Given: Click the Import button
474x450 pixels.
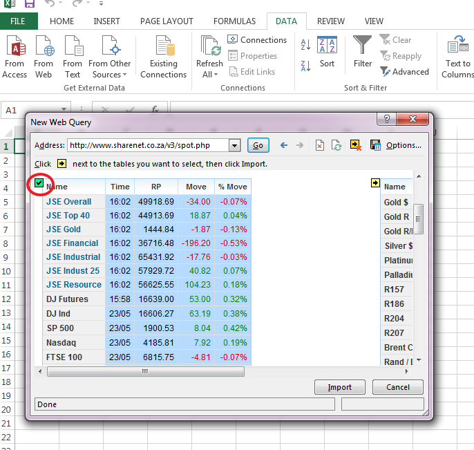Looking at the screenshot, I should [339, 387].
